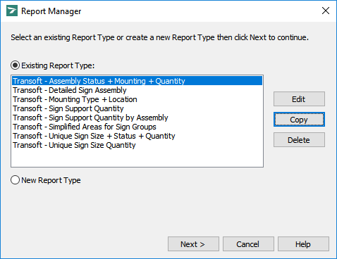Image resolution: width=337 pixels, height=259 pixels.
Task: Select the Existing Report Type radio button
Action: tap(15, 65)
